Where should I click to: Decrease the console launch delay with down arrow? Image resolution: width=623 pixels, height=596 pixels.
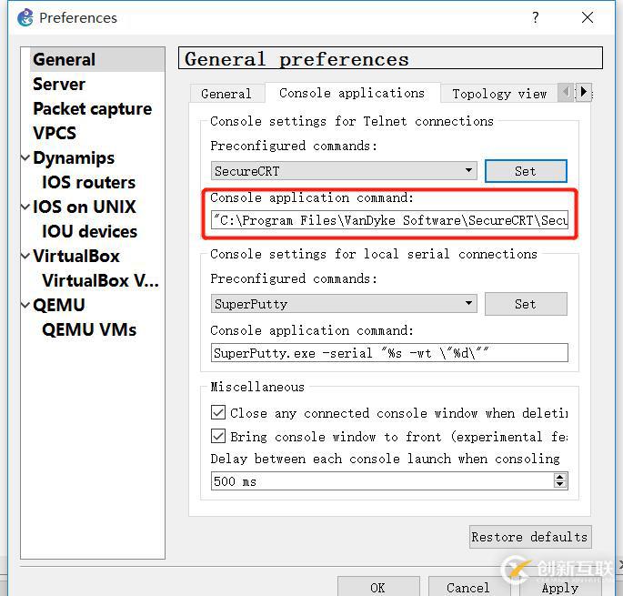(560, 485)
